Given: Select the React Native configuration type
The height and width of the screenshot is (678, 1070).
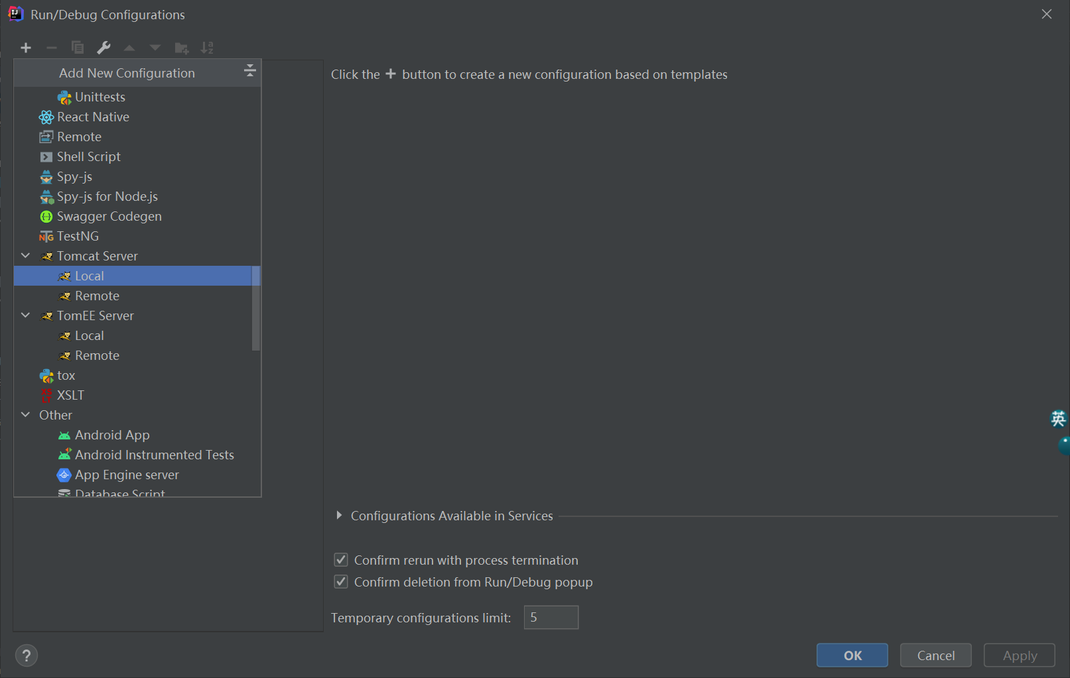Looking at the screenshot, I should 137,117.
